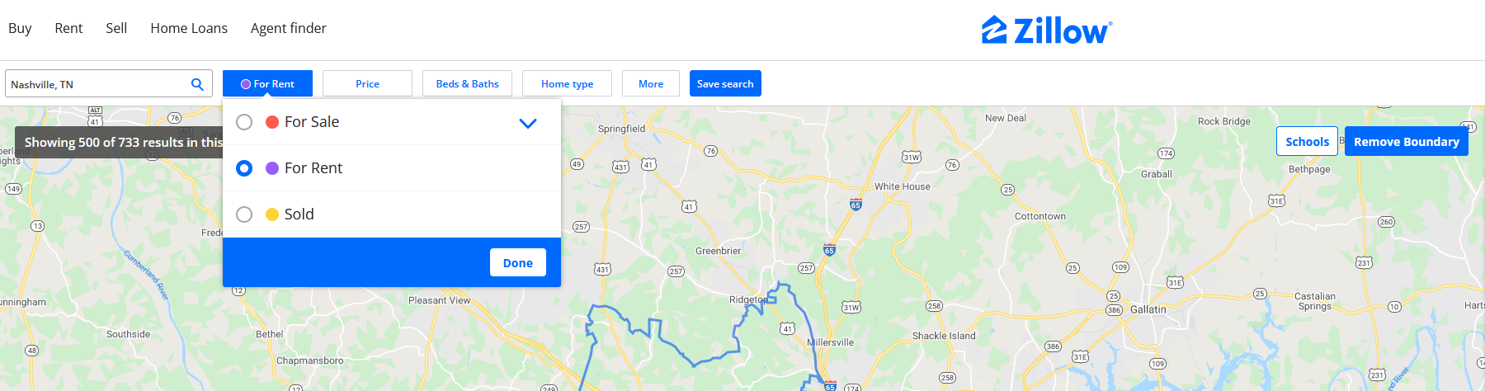Click the search magnifier icon
The height and width of the screenshot is (391, 1485).
197,84
